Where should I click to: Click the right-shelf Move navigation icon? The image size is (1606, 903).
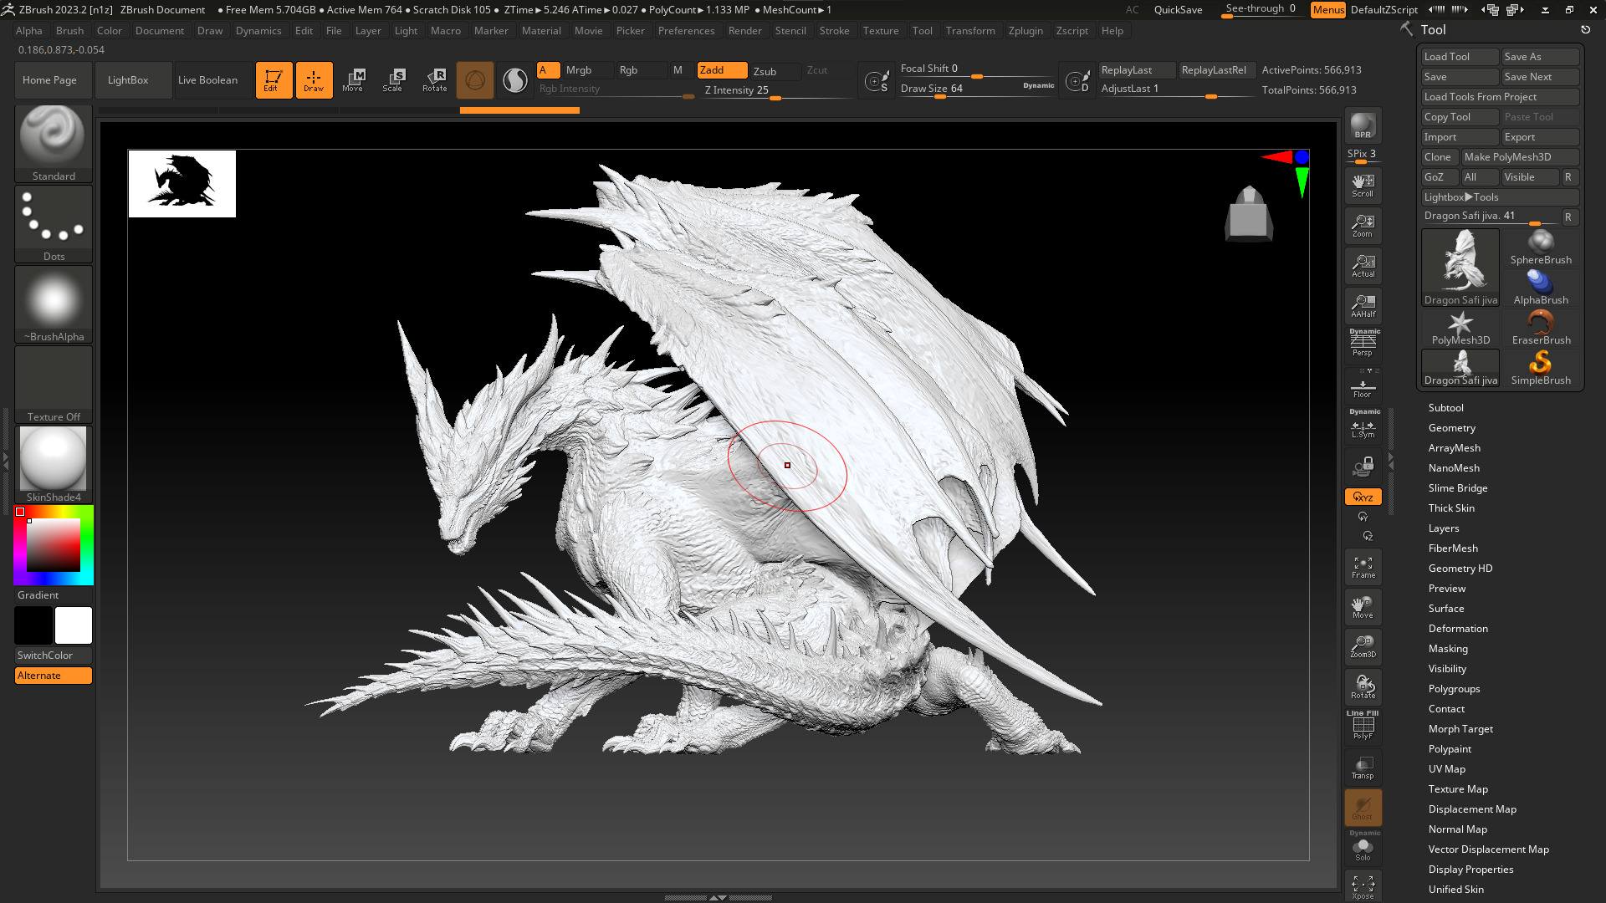point(1363,607)
